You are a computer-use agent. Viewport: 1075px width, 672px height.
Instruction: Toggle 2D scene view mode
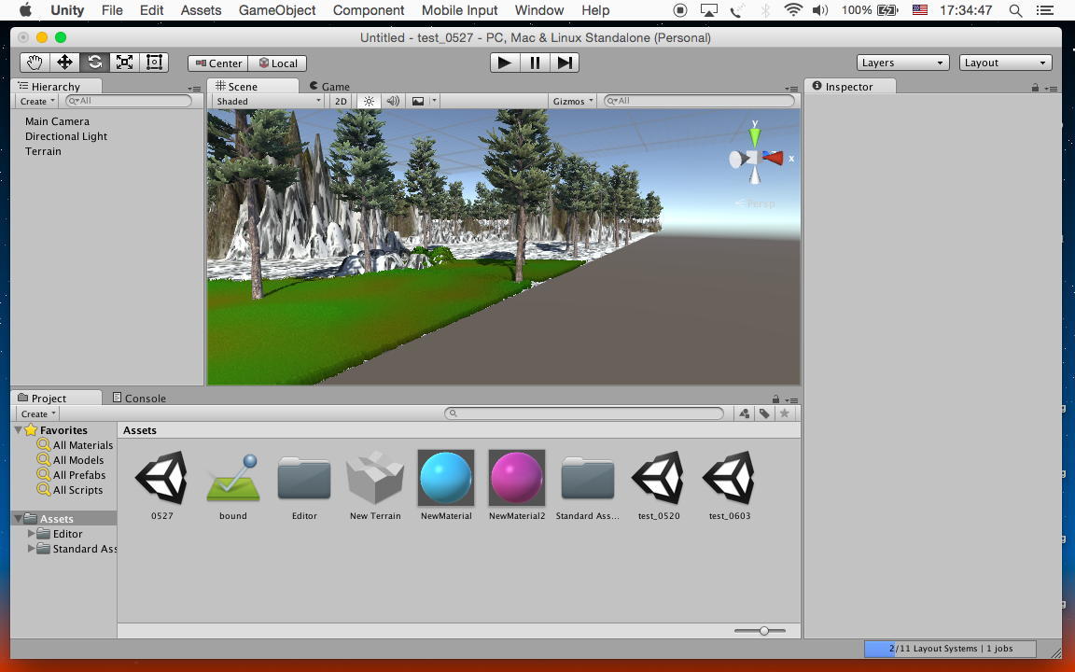click(341, 101)
